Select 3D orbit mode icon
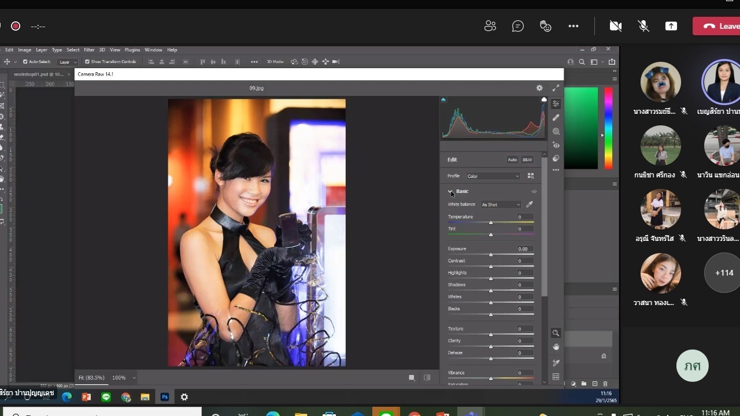The image size is (740, 416). (294, 62)
